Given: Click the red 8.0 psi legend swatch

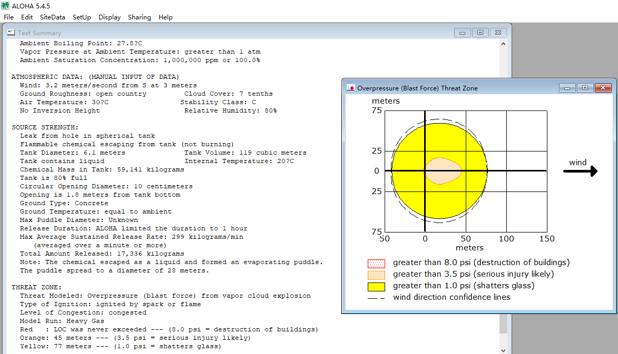Looking at the screenshot, I should click(x=376, y=264).
